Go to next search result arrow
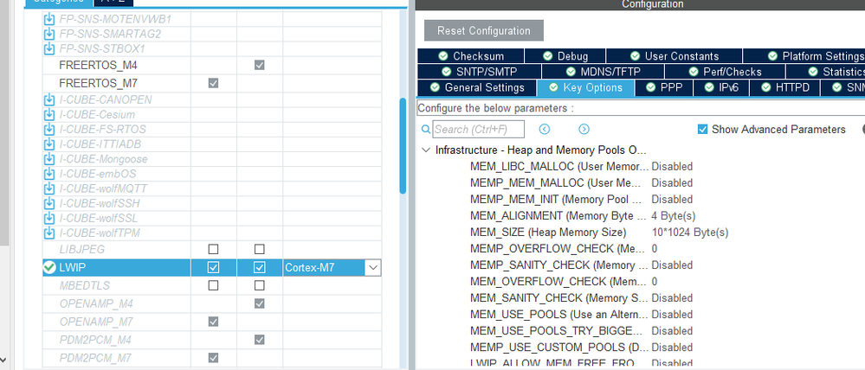The height and width of the screenshot is (370, 865). [584, 130]
